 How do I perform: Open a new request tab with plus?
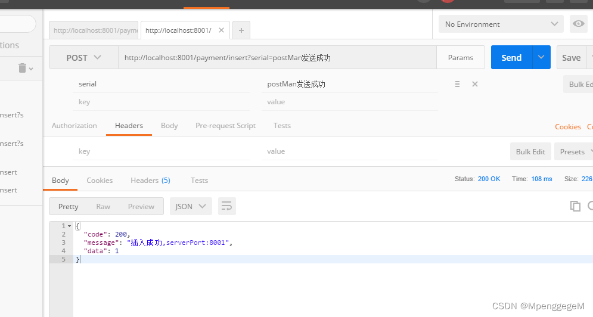pos(241,30)
